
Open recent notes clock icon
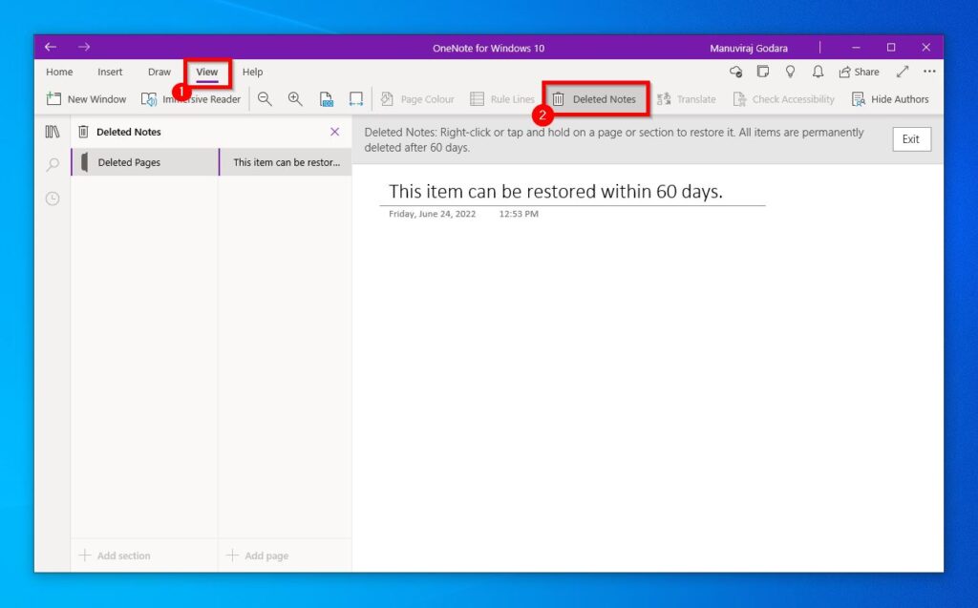[x=53, y=199]
